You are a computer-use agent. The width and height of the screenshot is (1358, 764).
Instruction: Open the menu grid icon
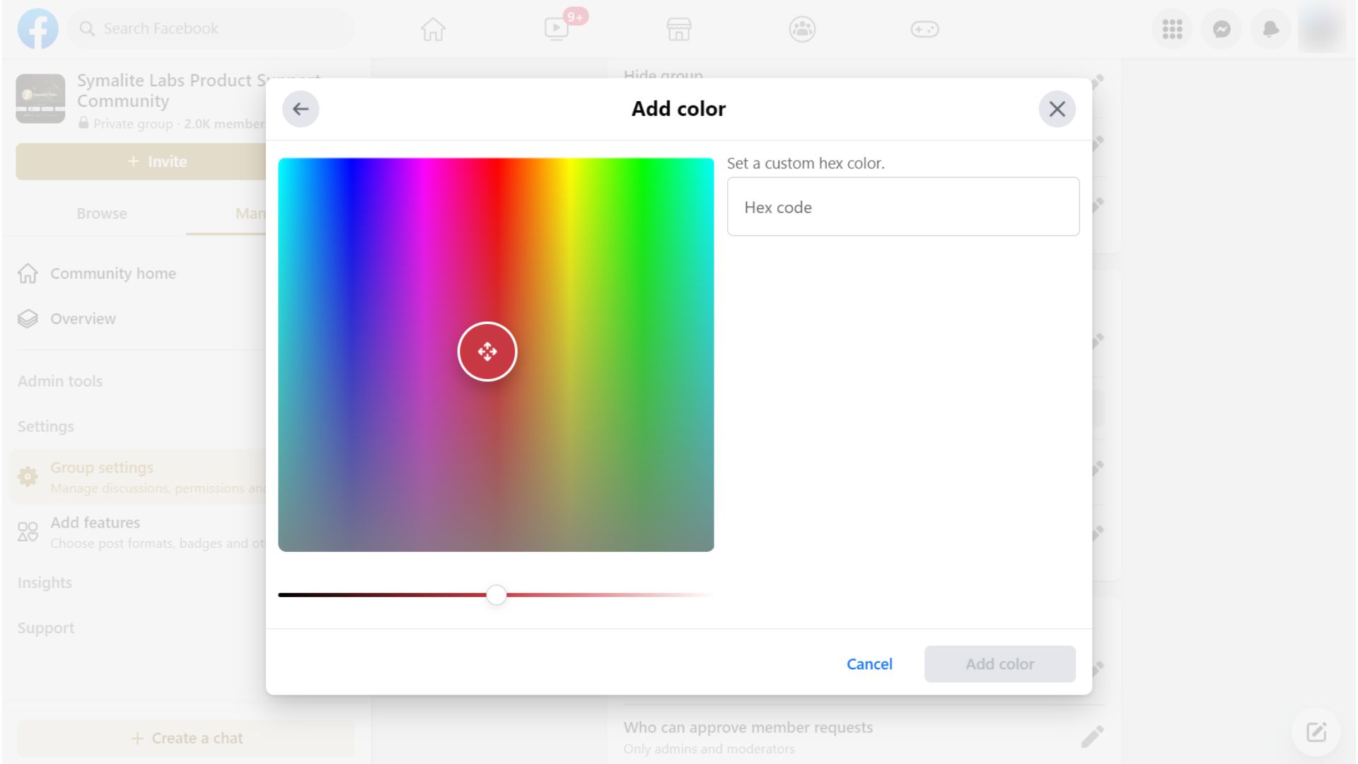point(1172,29)
